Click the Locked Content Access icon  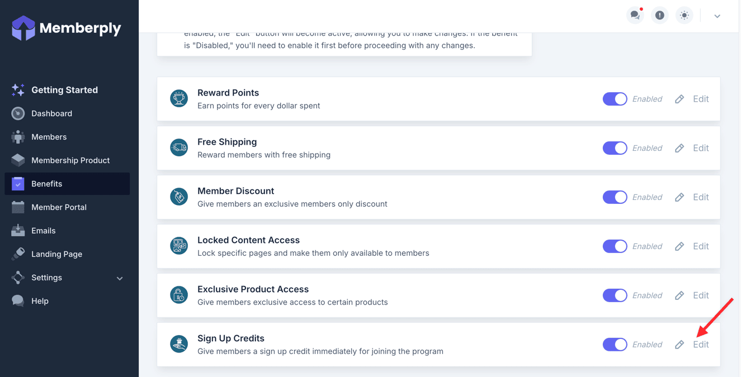pyautogui.click(x=179, y=246)
